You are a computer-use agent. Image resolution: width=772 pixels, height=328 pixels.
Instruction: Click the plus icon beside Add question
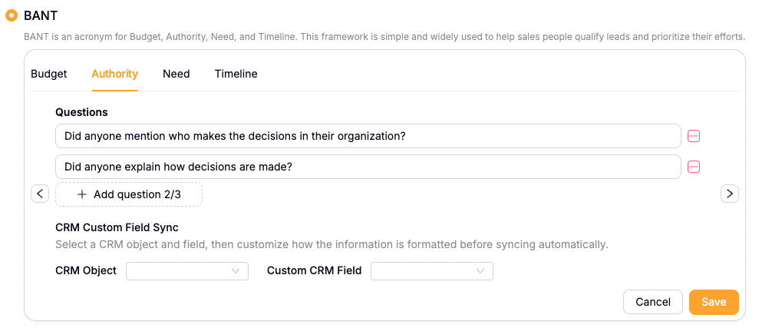[82, 194]
